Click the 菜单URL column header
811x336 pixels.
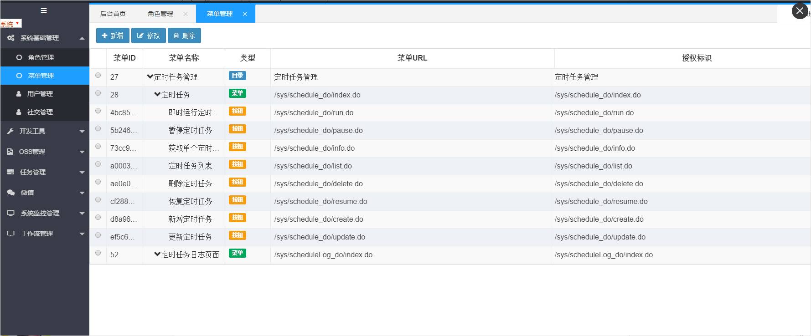click(412, 58)
